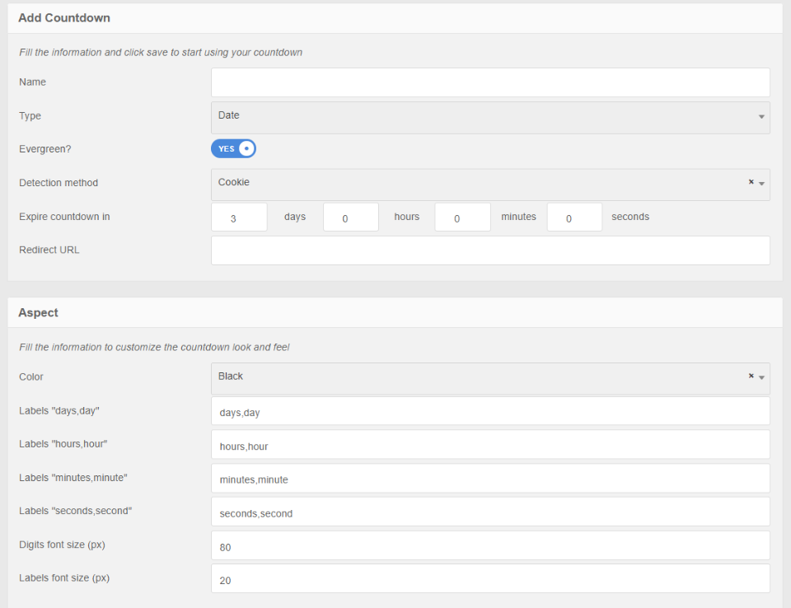The image size is (791, 608).
Task: Clear the Black color selection
Action: click(x=751, y=376)
